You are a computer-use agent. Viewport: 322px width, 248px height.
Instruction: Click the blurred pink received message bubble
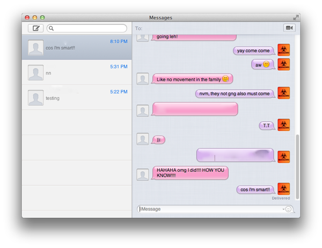coord(195,109)
